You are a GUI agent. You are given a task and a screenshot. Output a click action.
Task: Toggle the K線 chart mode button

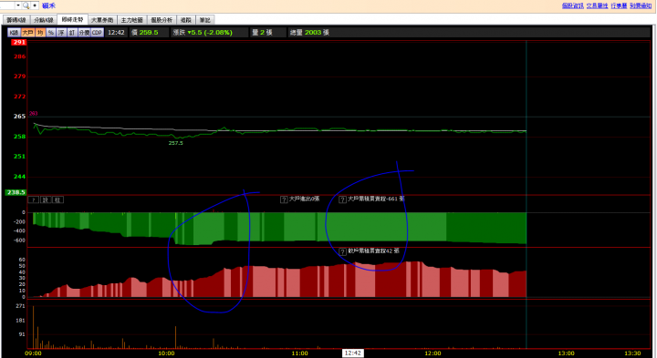[x=14, y=33]
